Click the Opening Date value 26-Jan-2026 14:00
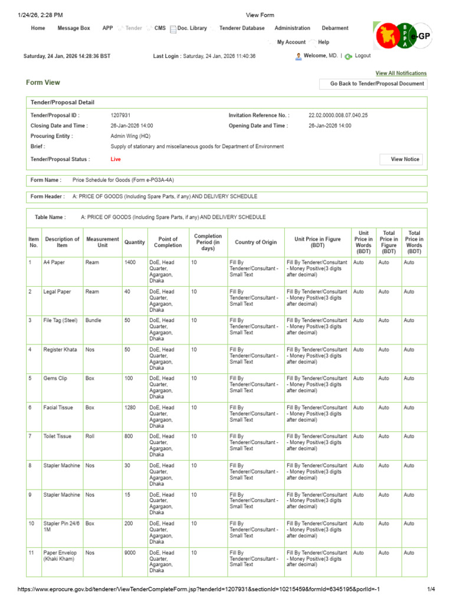Screen dimensions: 453x604 (x=330, y=126)
